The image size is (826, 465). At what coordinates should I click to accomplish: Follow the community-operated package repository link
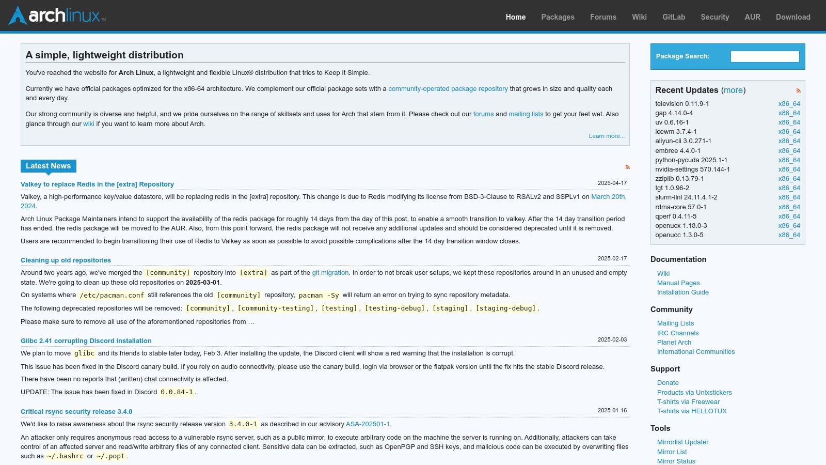[448, 89]
